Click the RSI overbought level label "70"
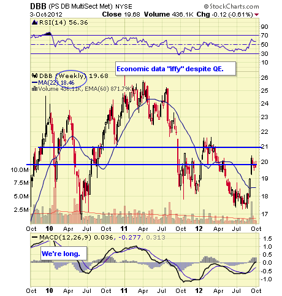The height and width of the screenshot is (296, 282). coord(264,36)
